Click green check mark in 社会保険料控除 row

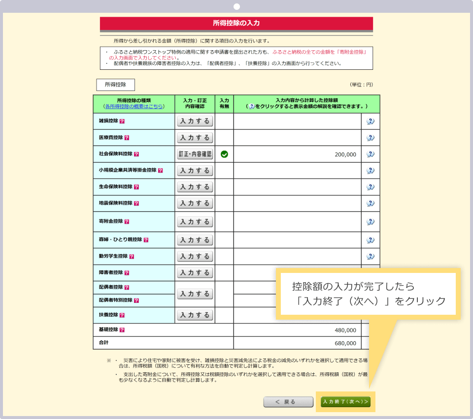pyautogui.click(x=225, y=154)
